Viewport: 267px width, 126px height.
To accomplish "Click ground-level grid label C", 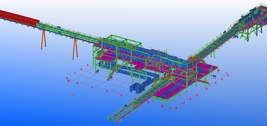I will pos(92,87).
